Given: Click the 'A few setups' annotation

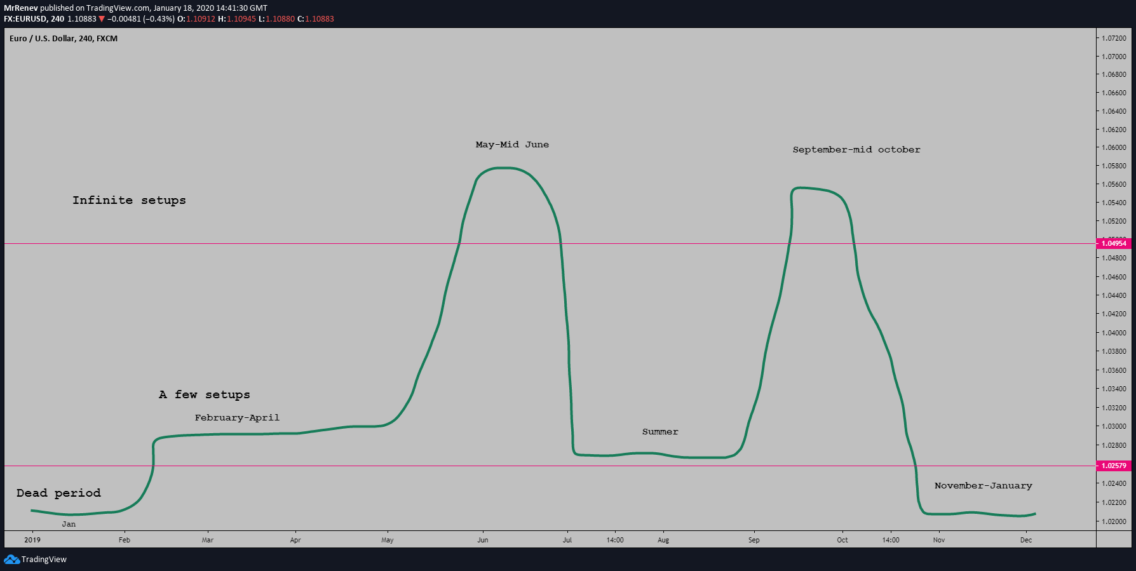Looking at the screenshot, I should point(205,394).
